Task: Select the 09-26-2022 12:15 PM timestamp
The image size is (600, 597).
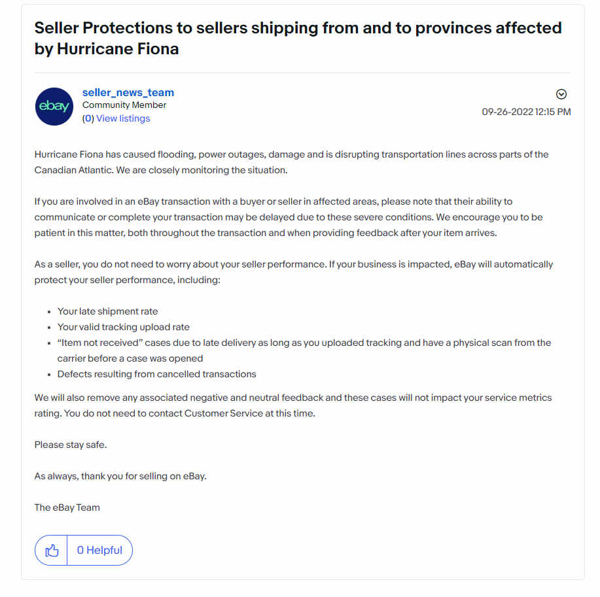Action: [x=526, y=112]
